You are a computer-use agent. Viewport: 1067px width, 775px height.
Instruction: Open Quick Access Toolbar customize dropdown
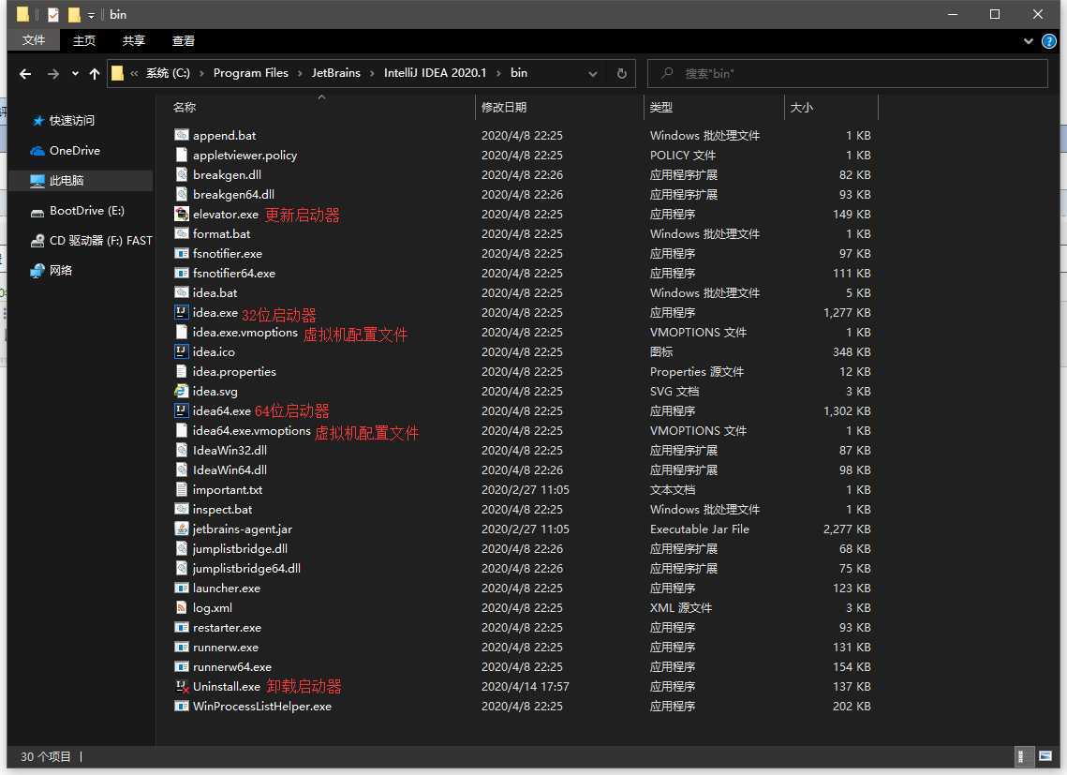pos(91,15)
